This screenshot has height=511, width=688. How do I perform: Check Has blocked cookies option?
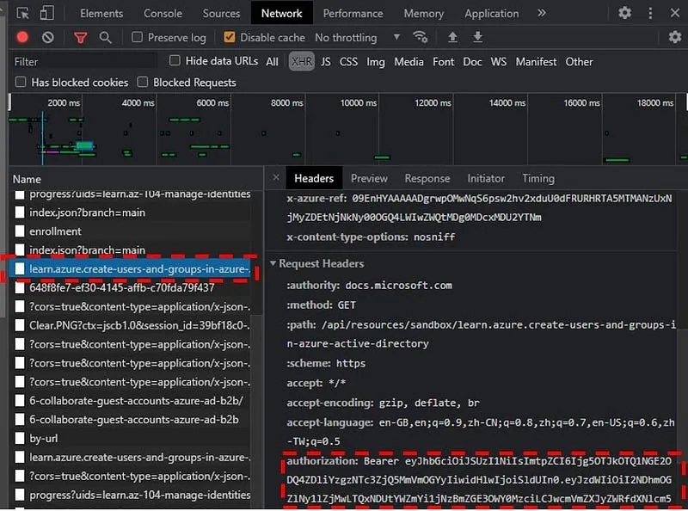click(x=20, y=82)
